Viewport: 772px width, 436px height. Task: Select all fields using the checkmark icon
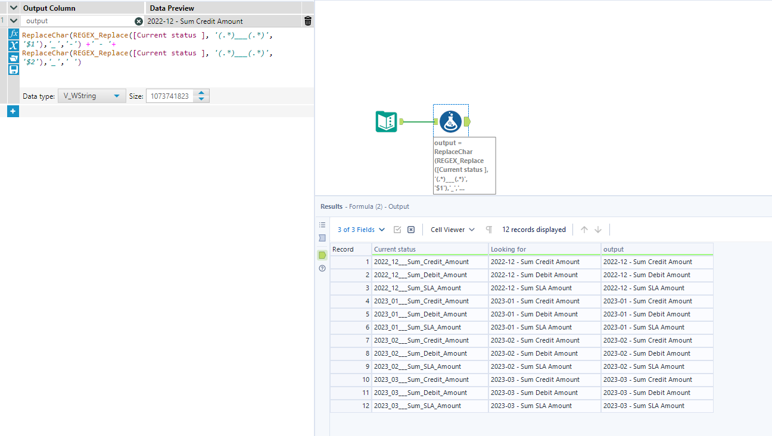(397, 229)
